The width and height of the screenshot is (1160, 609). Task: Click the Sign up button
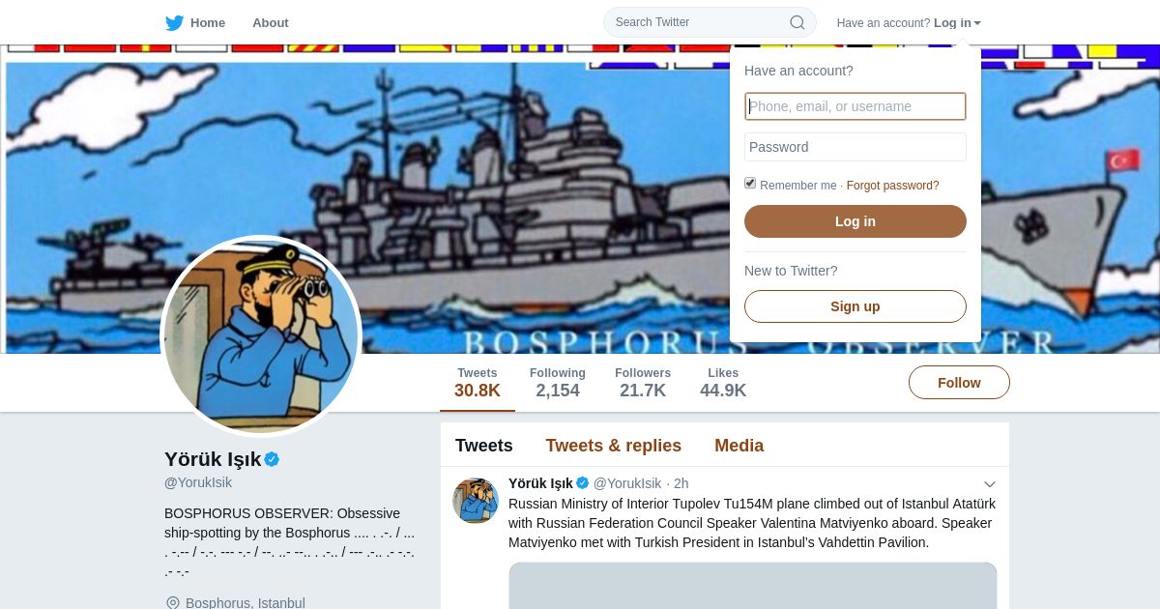pos(855,306)
